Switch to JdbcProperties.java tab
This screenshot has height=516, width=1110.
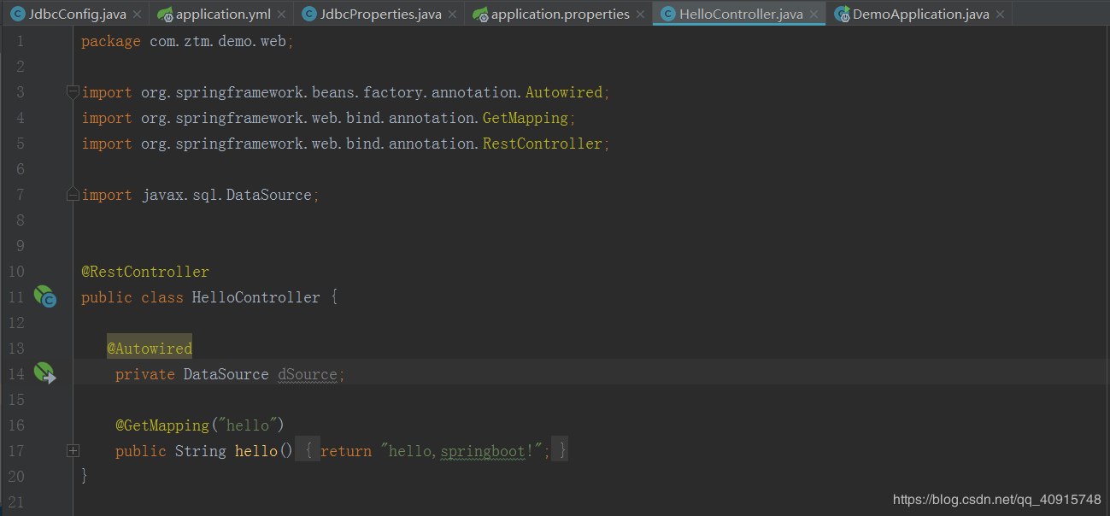[x=380, y=14]
